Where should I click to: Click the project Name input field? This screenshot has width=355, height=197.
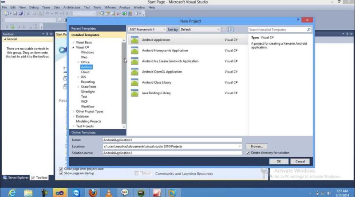tap(172, 140)
